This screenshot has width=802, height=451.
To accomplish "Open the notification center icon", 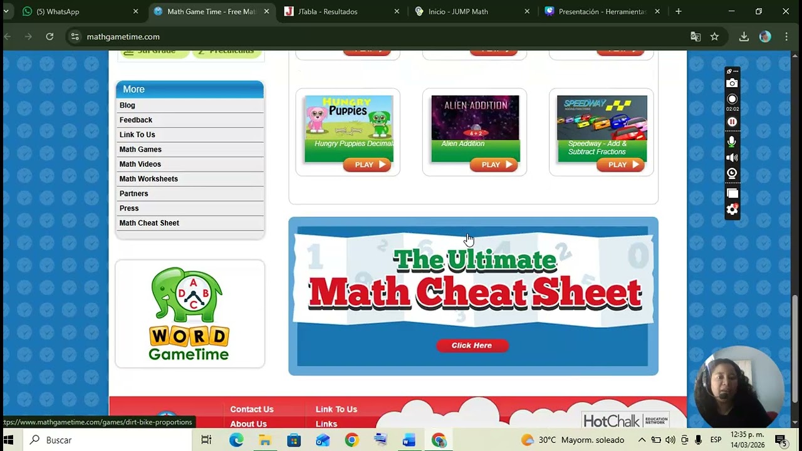I will (781, 440).
